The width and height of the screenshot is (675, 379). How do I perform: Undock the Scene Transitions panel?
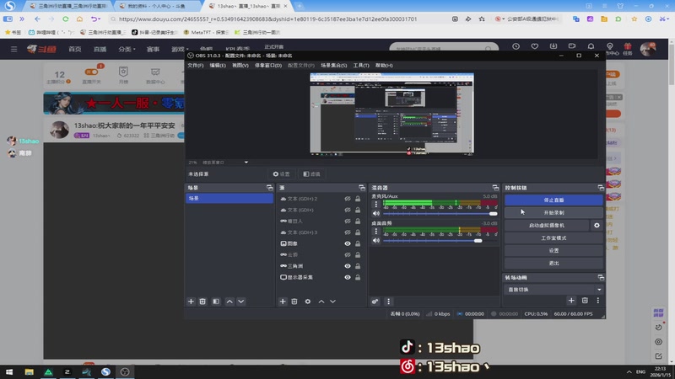coord(601,278)
